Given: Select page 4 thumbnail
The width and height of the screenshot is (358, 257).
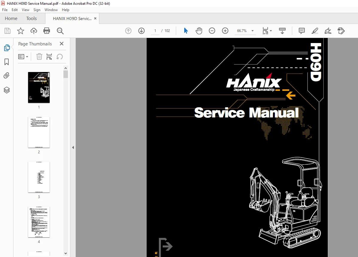Looking at the screenshot, I should [x=39, y=222].
